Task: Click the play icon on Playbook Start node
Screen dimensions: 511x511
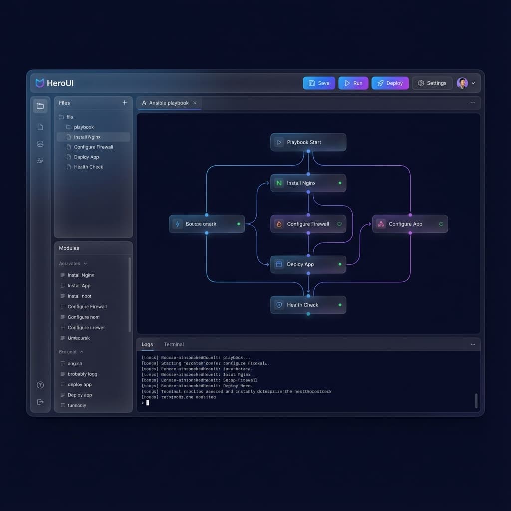Action: tap(279, 142)
